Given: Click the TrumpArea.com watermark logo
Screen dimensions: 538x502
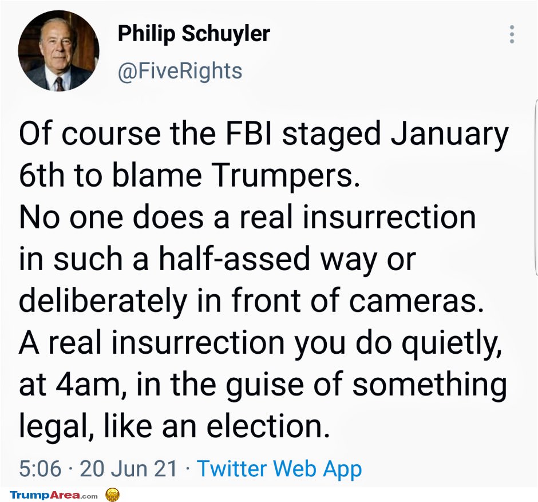Looking at the screenshot, I should pyautogui.click(x=54, y=495).
